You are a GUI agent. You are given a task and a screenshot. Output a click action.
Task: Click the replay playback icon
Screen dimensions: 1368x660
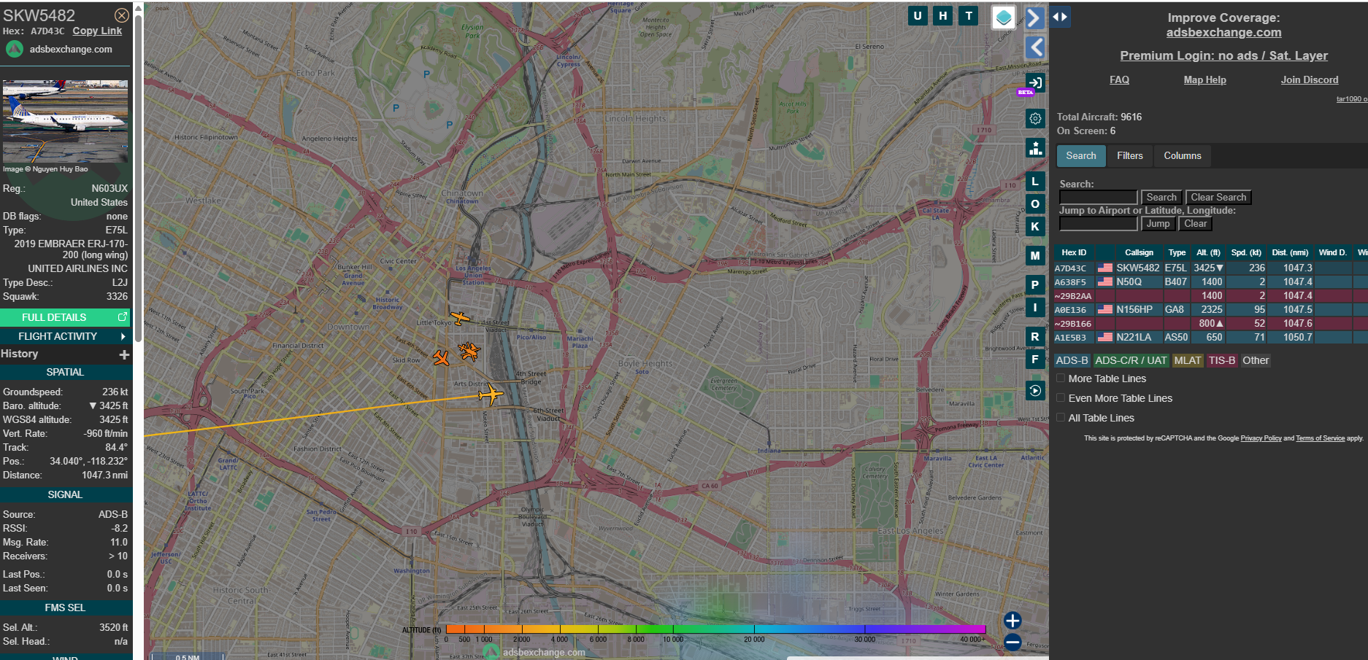[x=1035, y=391]
